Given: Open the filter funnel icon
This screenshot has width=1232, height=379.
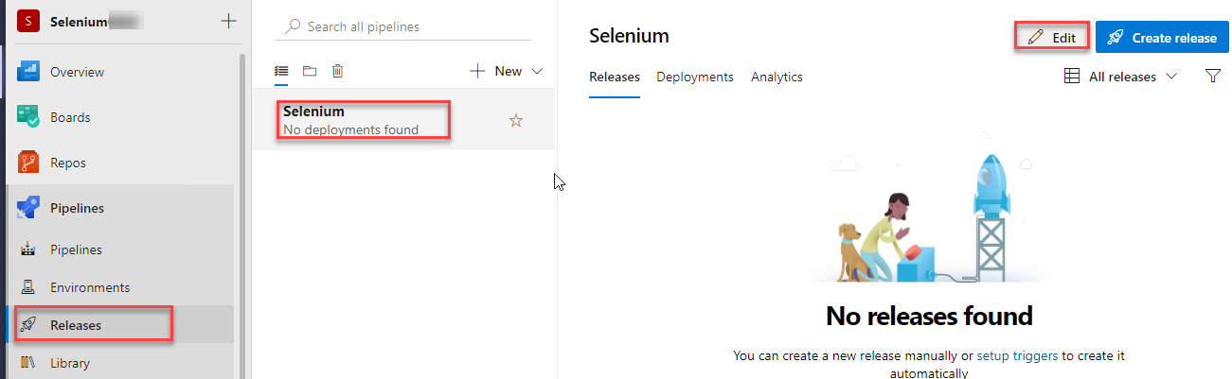Looking at the screenshot, I should [1213, 77].
